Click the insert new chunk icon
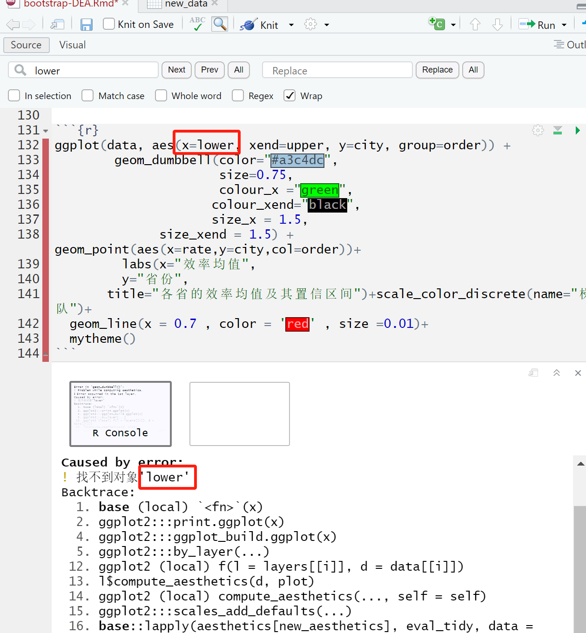This screenshot has height=633, width=586. tap(437, 24)
